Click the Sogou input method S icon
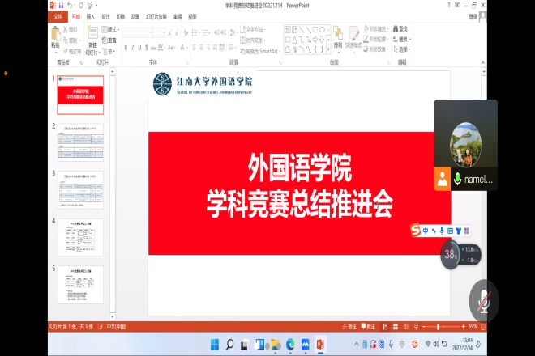The width and height of the screenshot is (535, 356). (415, 231)
